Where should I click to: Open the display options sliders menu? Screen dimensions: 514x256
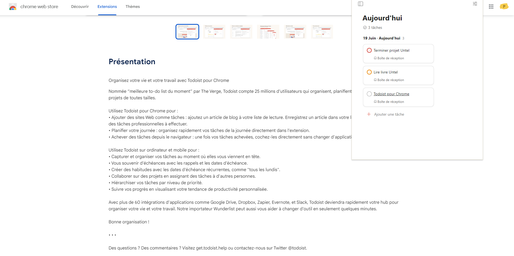(475, 4)
